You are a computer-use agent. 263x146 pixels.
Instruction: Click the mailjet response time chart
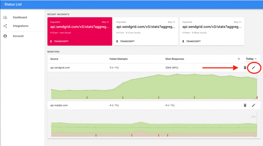coord(154,124)
